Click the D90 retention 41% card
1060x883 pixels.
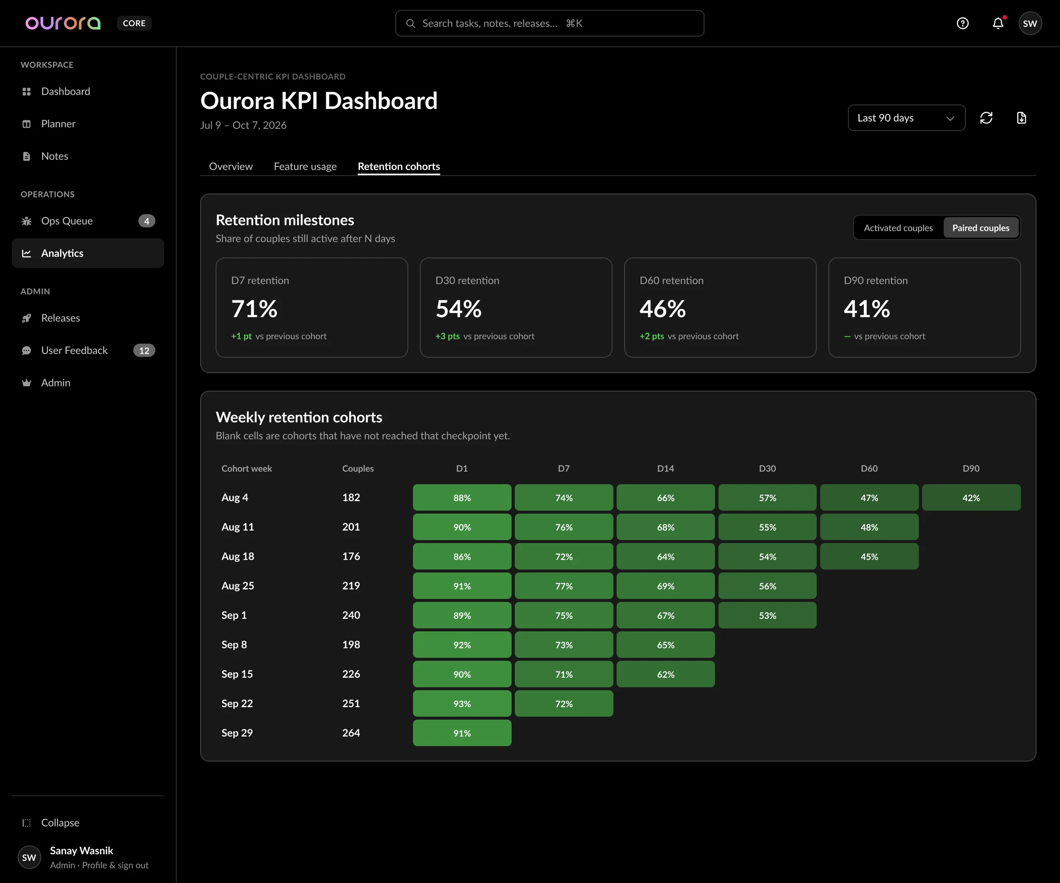[x=924, y=307]
